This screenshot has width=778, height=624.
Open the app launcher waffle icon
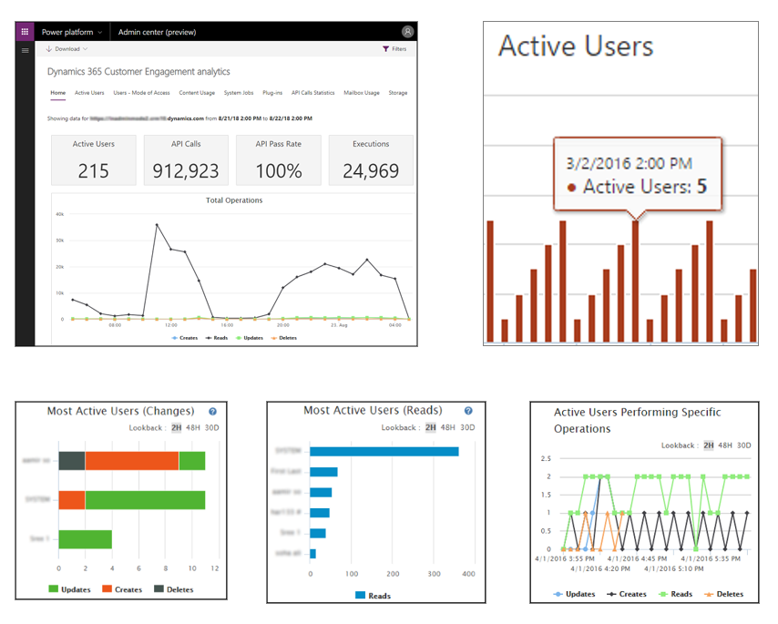25,32
